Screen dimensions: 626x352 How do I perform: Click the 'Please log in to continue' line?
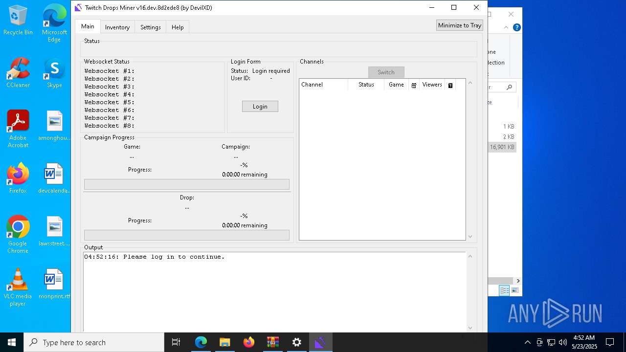(x=155, y=257)
